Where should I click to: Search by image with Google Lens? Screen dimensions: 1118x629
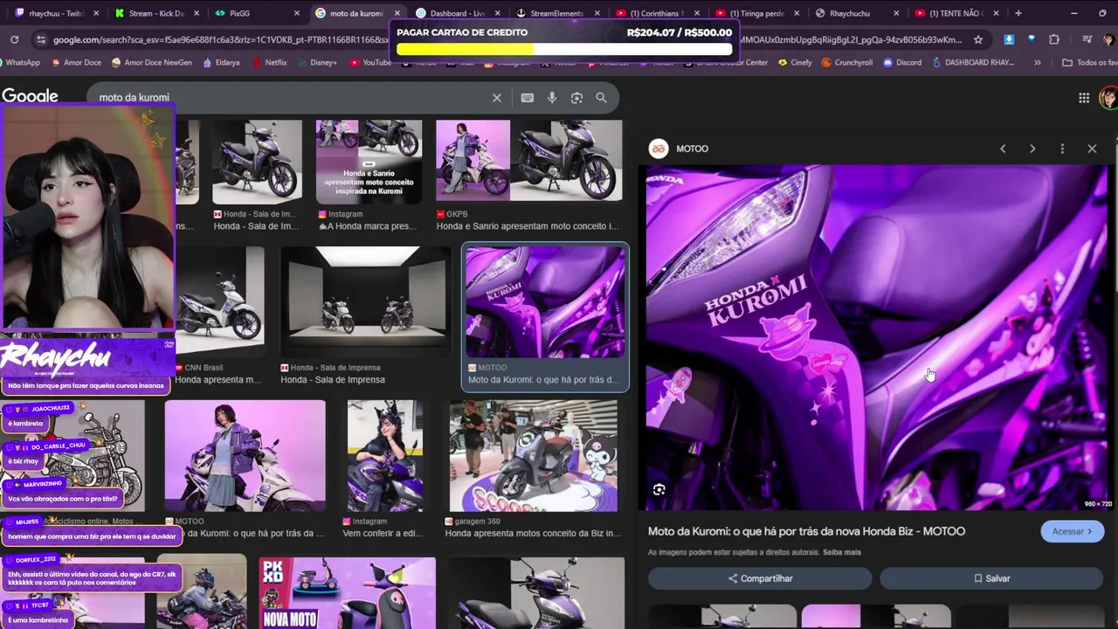coord(576,98)
